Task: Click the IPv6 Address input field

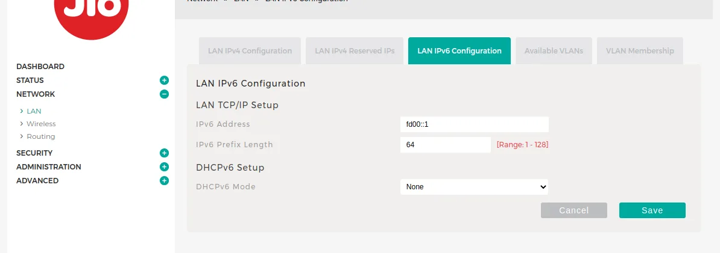Action: [474, 124]
